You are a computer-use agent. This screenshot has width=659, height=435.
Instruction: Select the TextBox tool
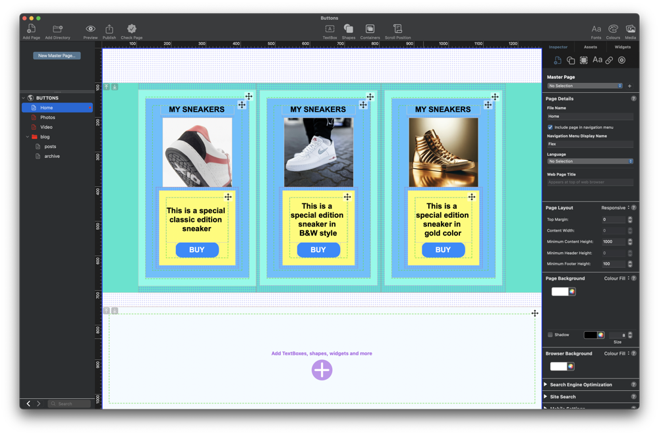(x=329, y=29)
